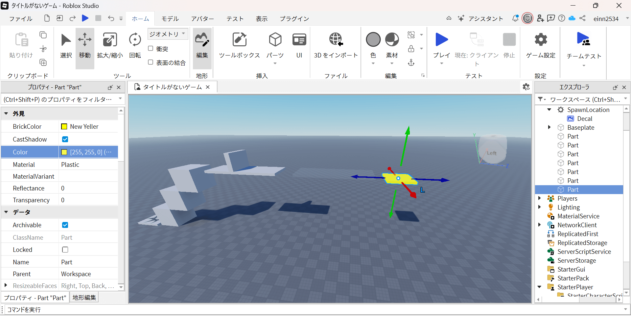The height and width of the screenshot is (331, 631).
Task: Insert a パーツ (Part) cube
Action: [x=275, y=46]
